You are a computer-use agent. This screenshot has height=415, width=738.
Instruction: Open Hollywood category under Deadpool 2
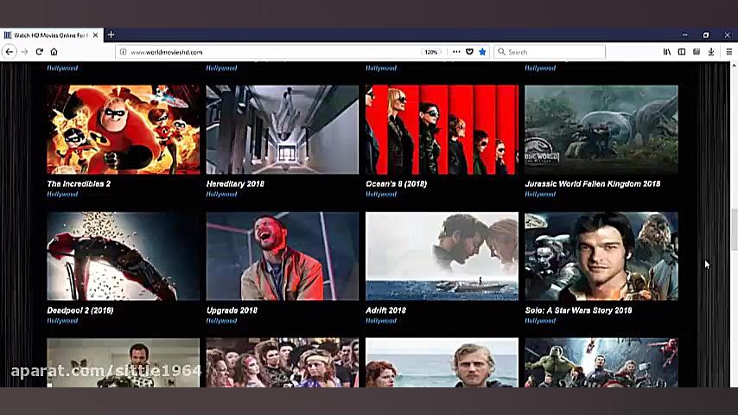click(x=62, y=321)
